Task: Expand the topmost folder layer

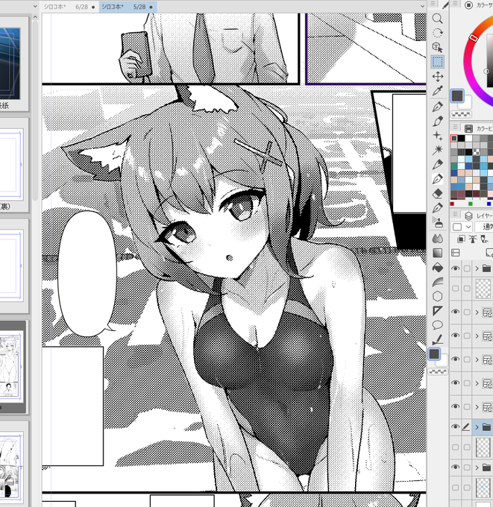Action: pyautogui.click(x=477, y=268)
